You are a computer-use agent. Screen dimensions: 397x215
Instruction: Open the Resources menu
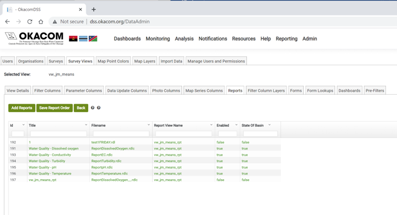coord(243,39)
